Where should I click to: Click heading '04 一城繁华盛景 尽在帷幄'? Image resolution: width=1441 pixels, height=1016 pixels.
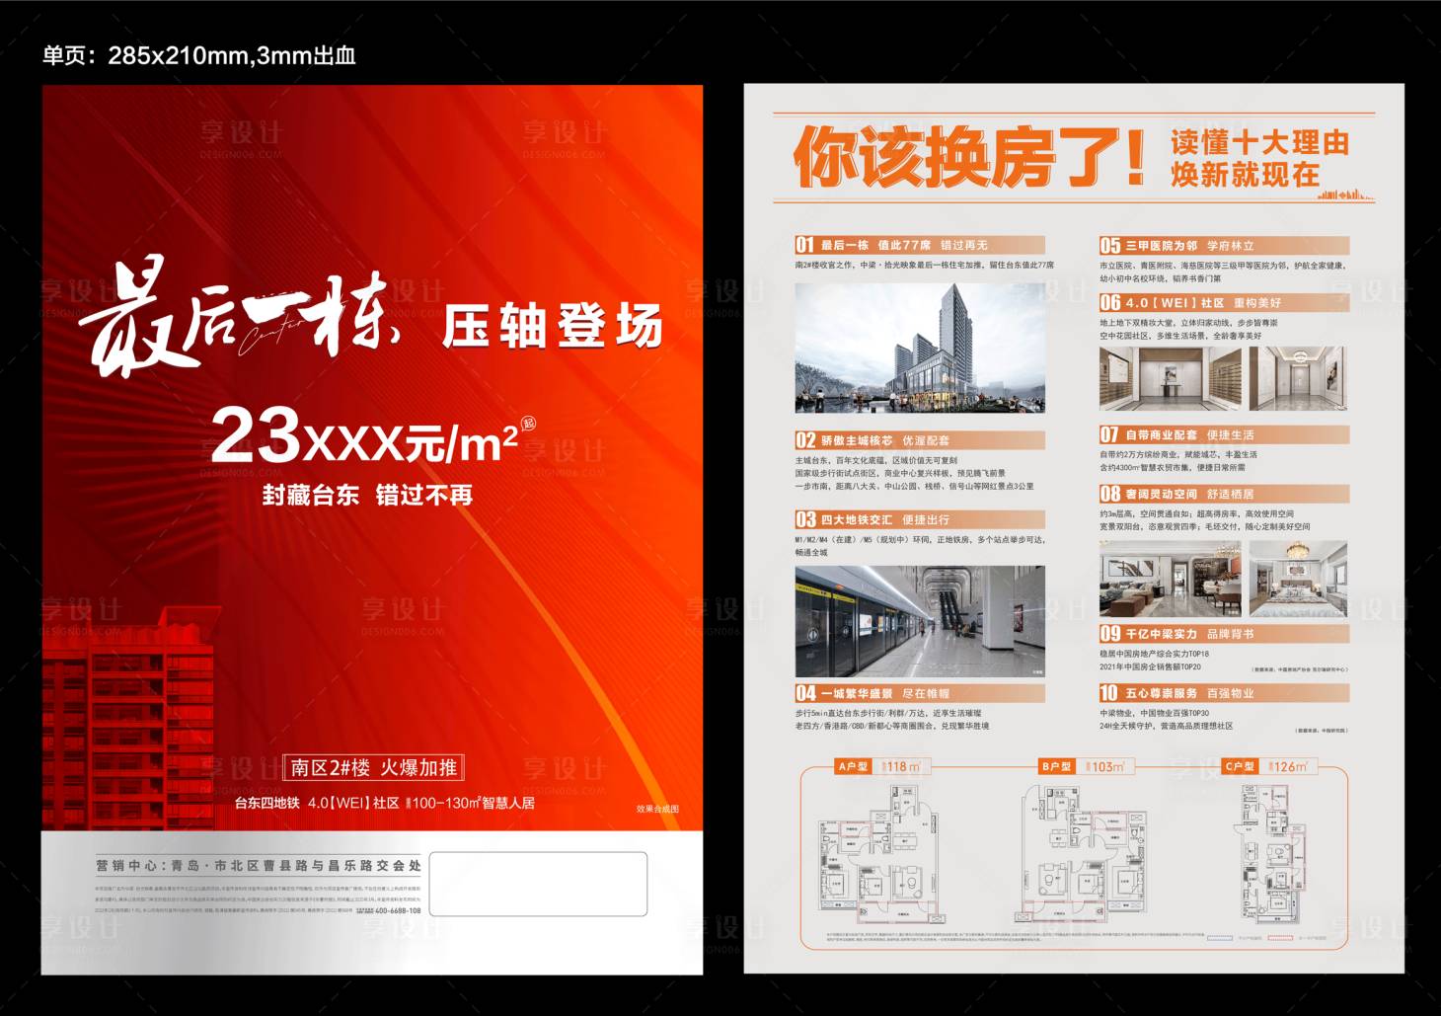tap(920, 693)
